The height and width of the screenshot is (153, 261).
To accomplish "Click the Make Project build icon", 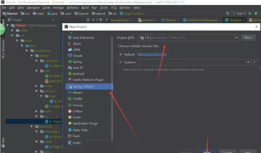I will [x=227, y=13].
